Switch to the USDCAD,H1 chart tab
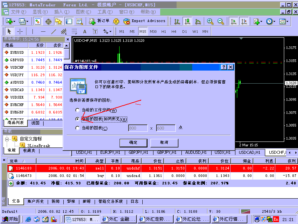This screenshot has height=224, width=298. tap(250, 152)
